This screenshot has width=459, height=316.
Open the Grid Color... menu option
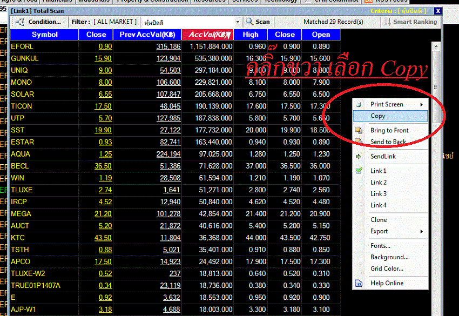coord(387,268)
